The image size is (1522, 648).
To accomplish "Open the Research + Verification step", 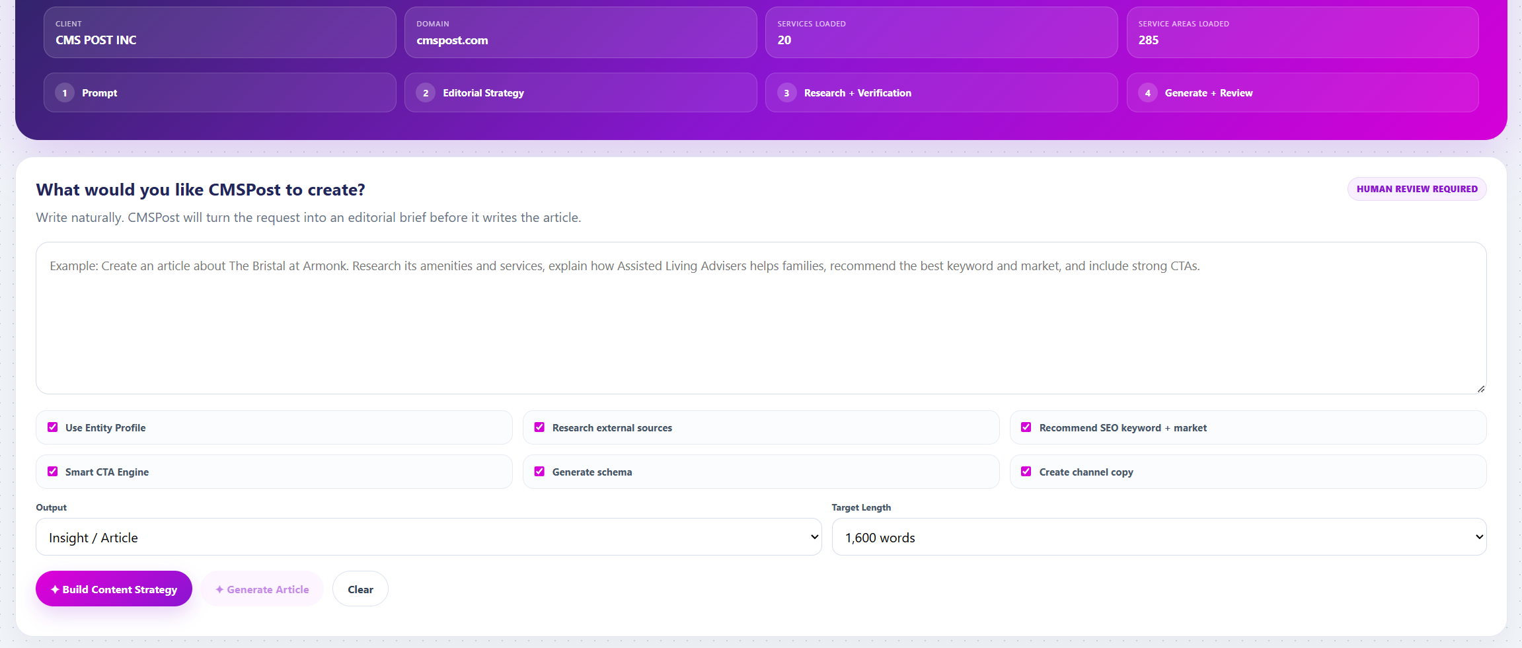I will click(x=941, y=92).
